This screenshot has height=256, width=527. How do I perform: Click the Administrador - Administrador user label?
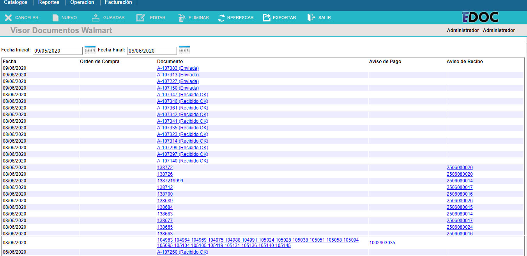pyautogui.click(x=481, y=30)
